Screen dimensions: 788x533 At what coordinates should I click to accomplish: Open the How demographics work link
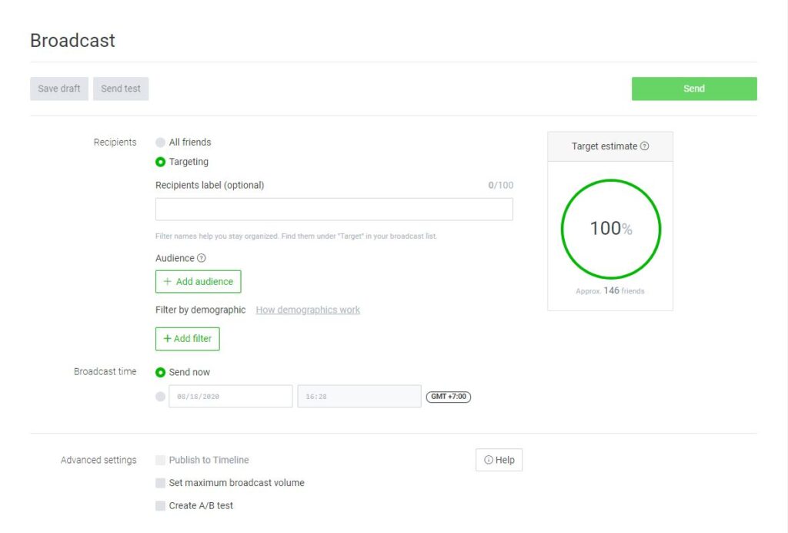point(308,310)
